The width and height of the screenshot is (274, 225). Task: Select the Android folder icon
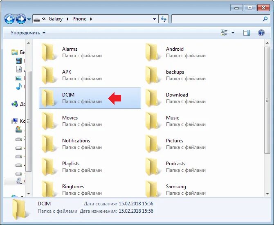[x=153, y=52]
